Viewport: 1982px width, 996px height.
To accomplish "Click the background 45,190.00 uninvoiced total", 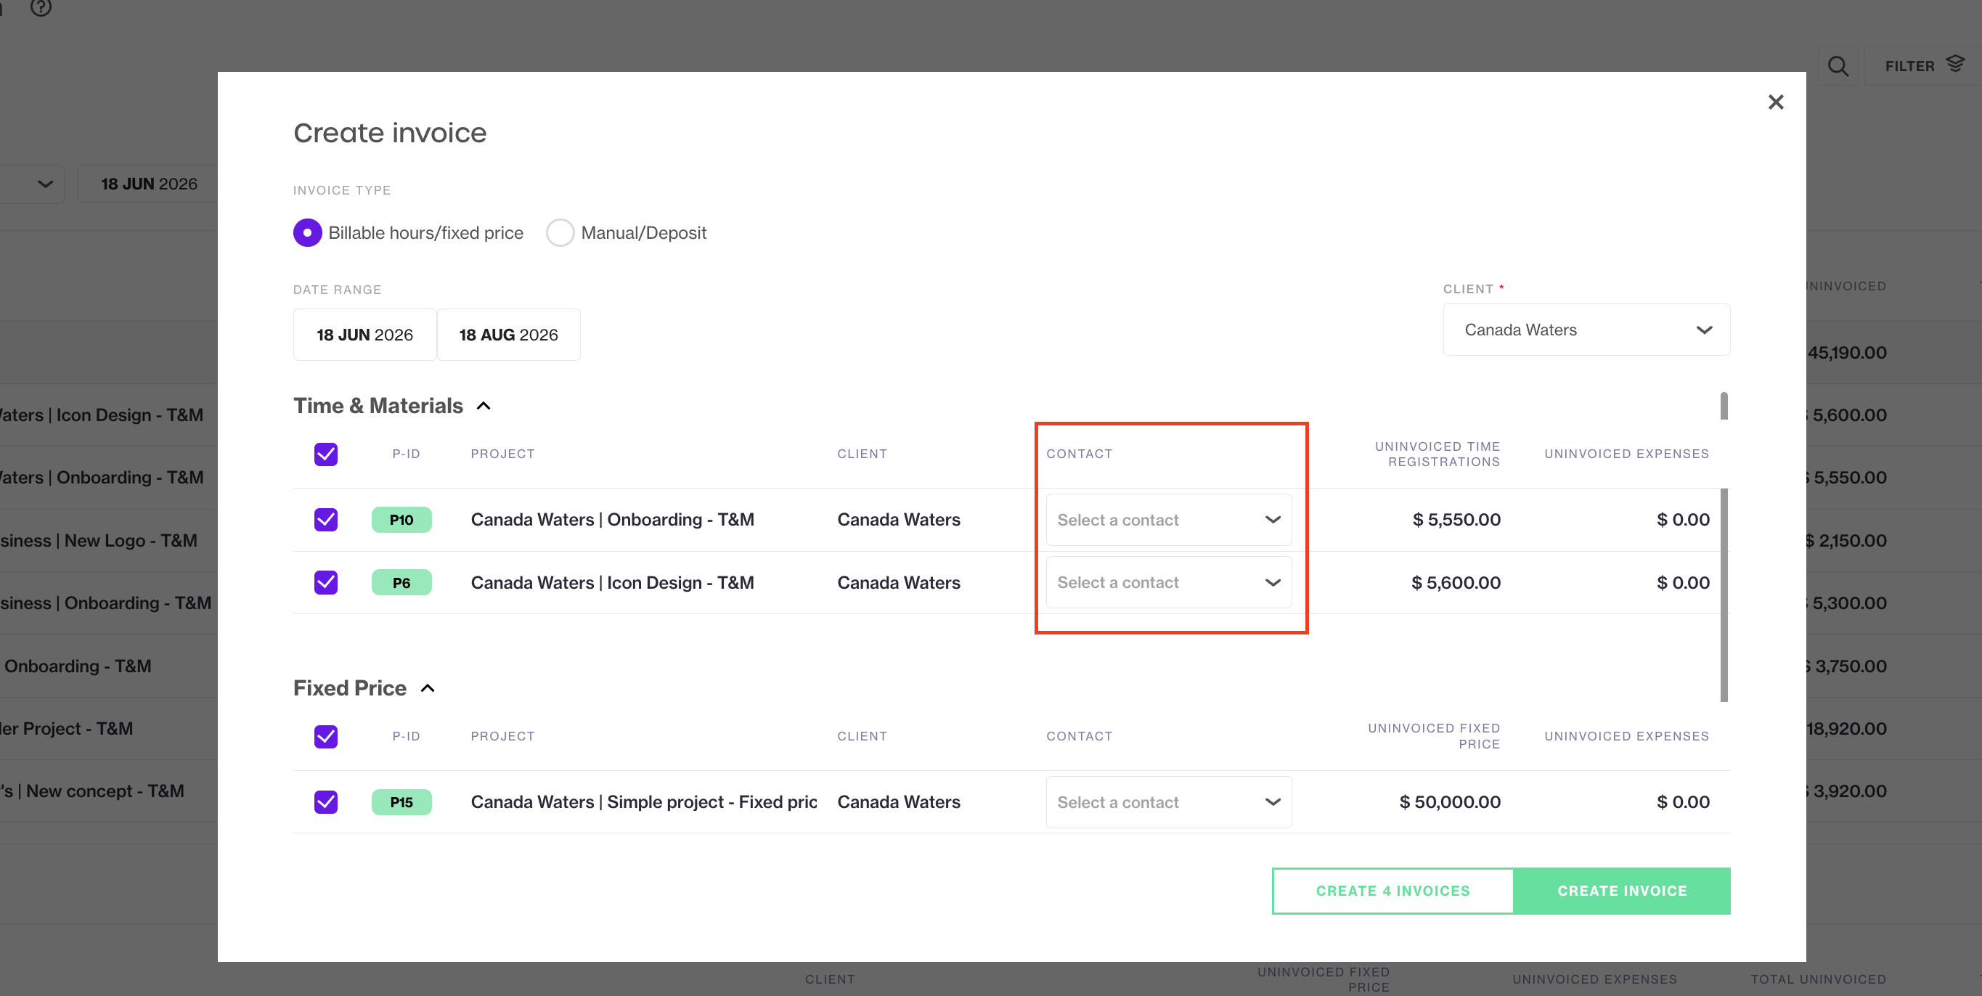I will click(x=1846, y=352).
